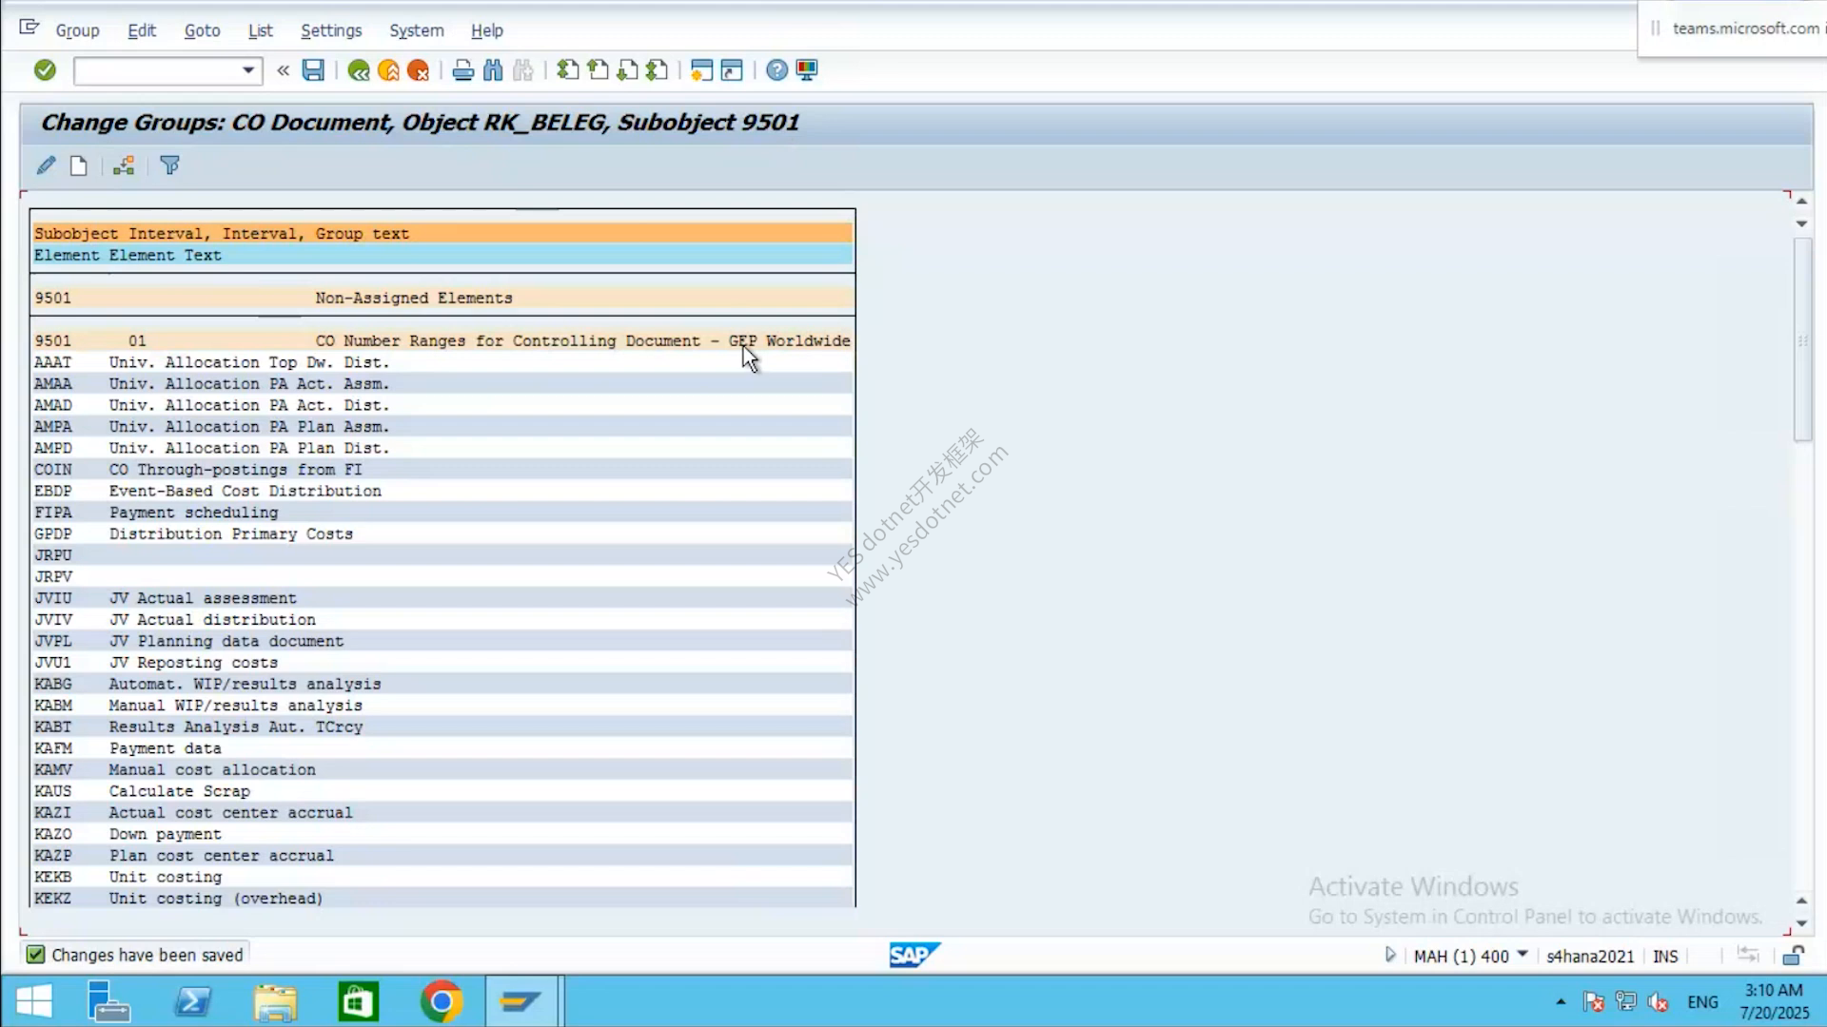The image size is (1827, 1027).
Task: Click the Print icon in toolbar
Action: click(463, 70)
